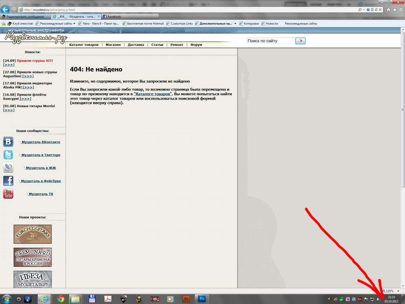This screenshot has height=304, width=405.
Task: Click the red En icon in the tray
Action: click(360, 299)
